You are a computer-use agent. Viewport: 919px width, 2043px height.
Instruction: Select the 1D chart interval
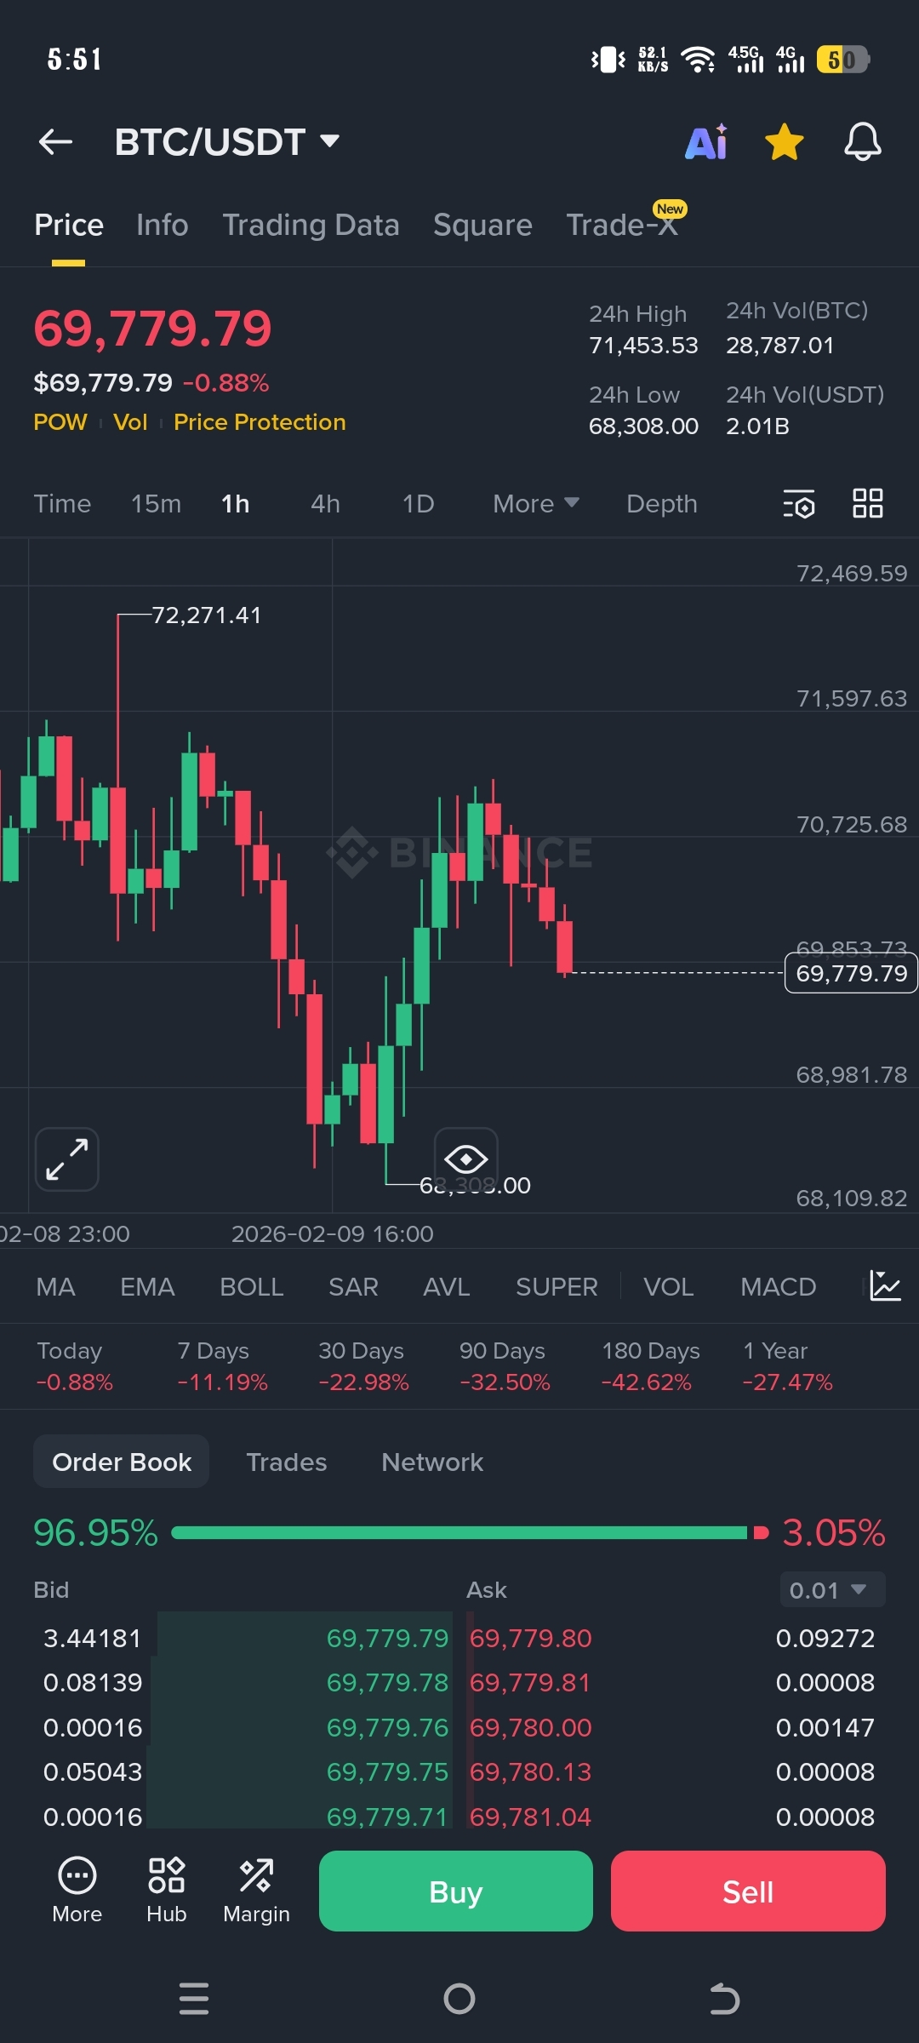[x=418, y=504]
